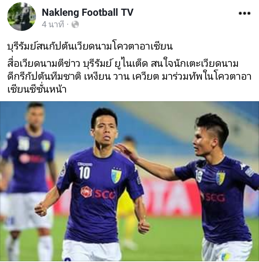
Task: Click the right player's outstretched hand
Action: (126, 150)
